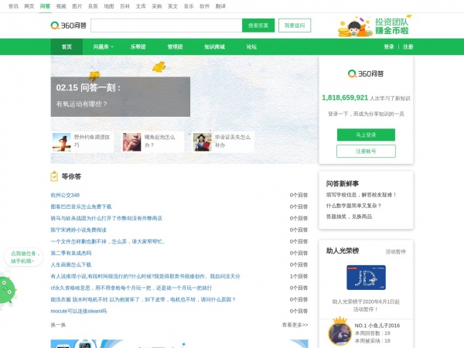
Task: Click the 活动暂停 label
Action: [x=396, y=251]
